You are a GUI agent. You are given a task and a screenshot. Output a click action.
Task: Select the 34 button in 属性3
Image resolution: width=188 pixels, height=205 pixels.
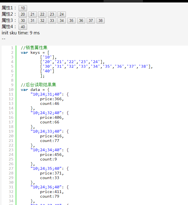[x=62, y=20]
